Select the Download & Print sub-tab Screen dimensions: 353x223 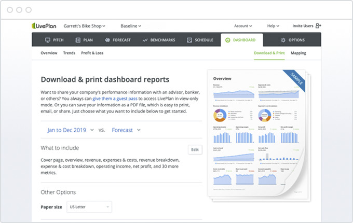269,53
